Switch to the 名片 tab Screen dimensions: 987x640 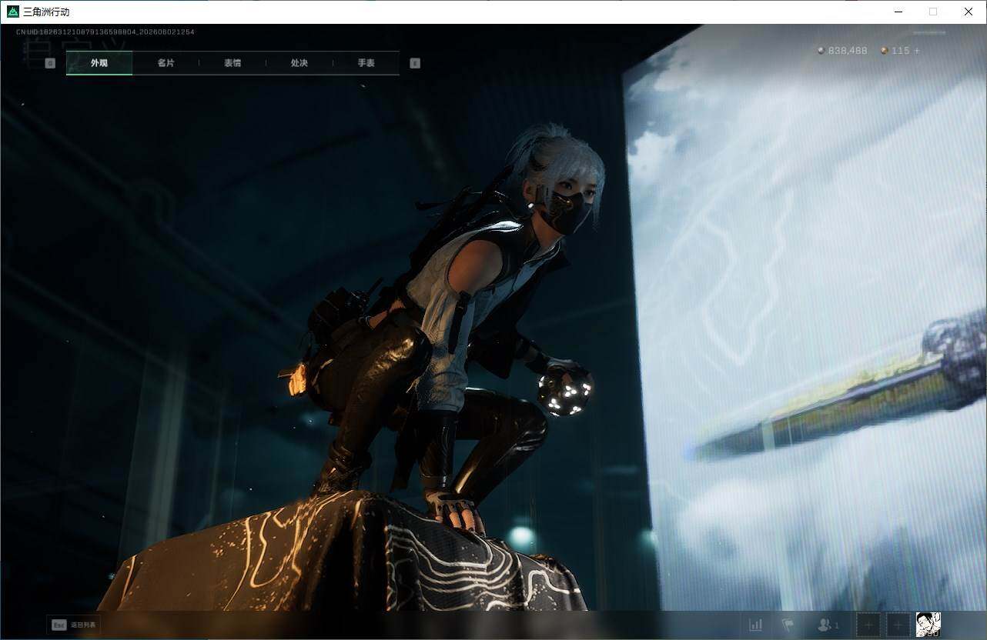[166, 63]
